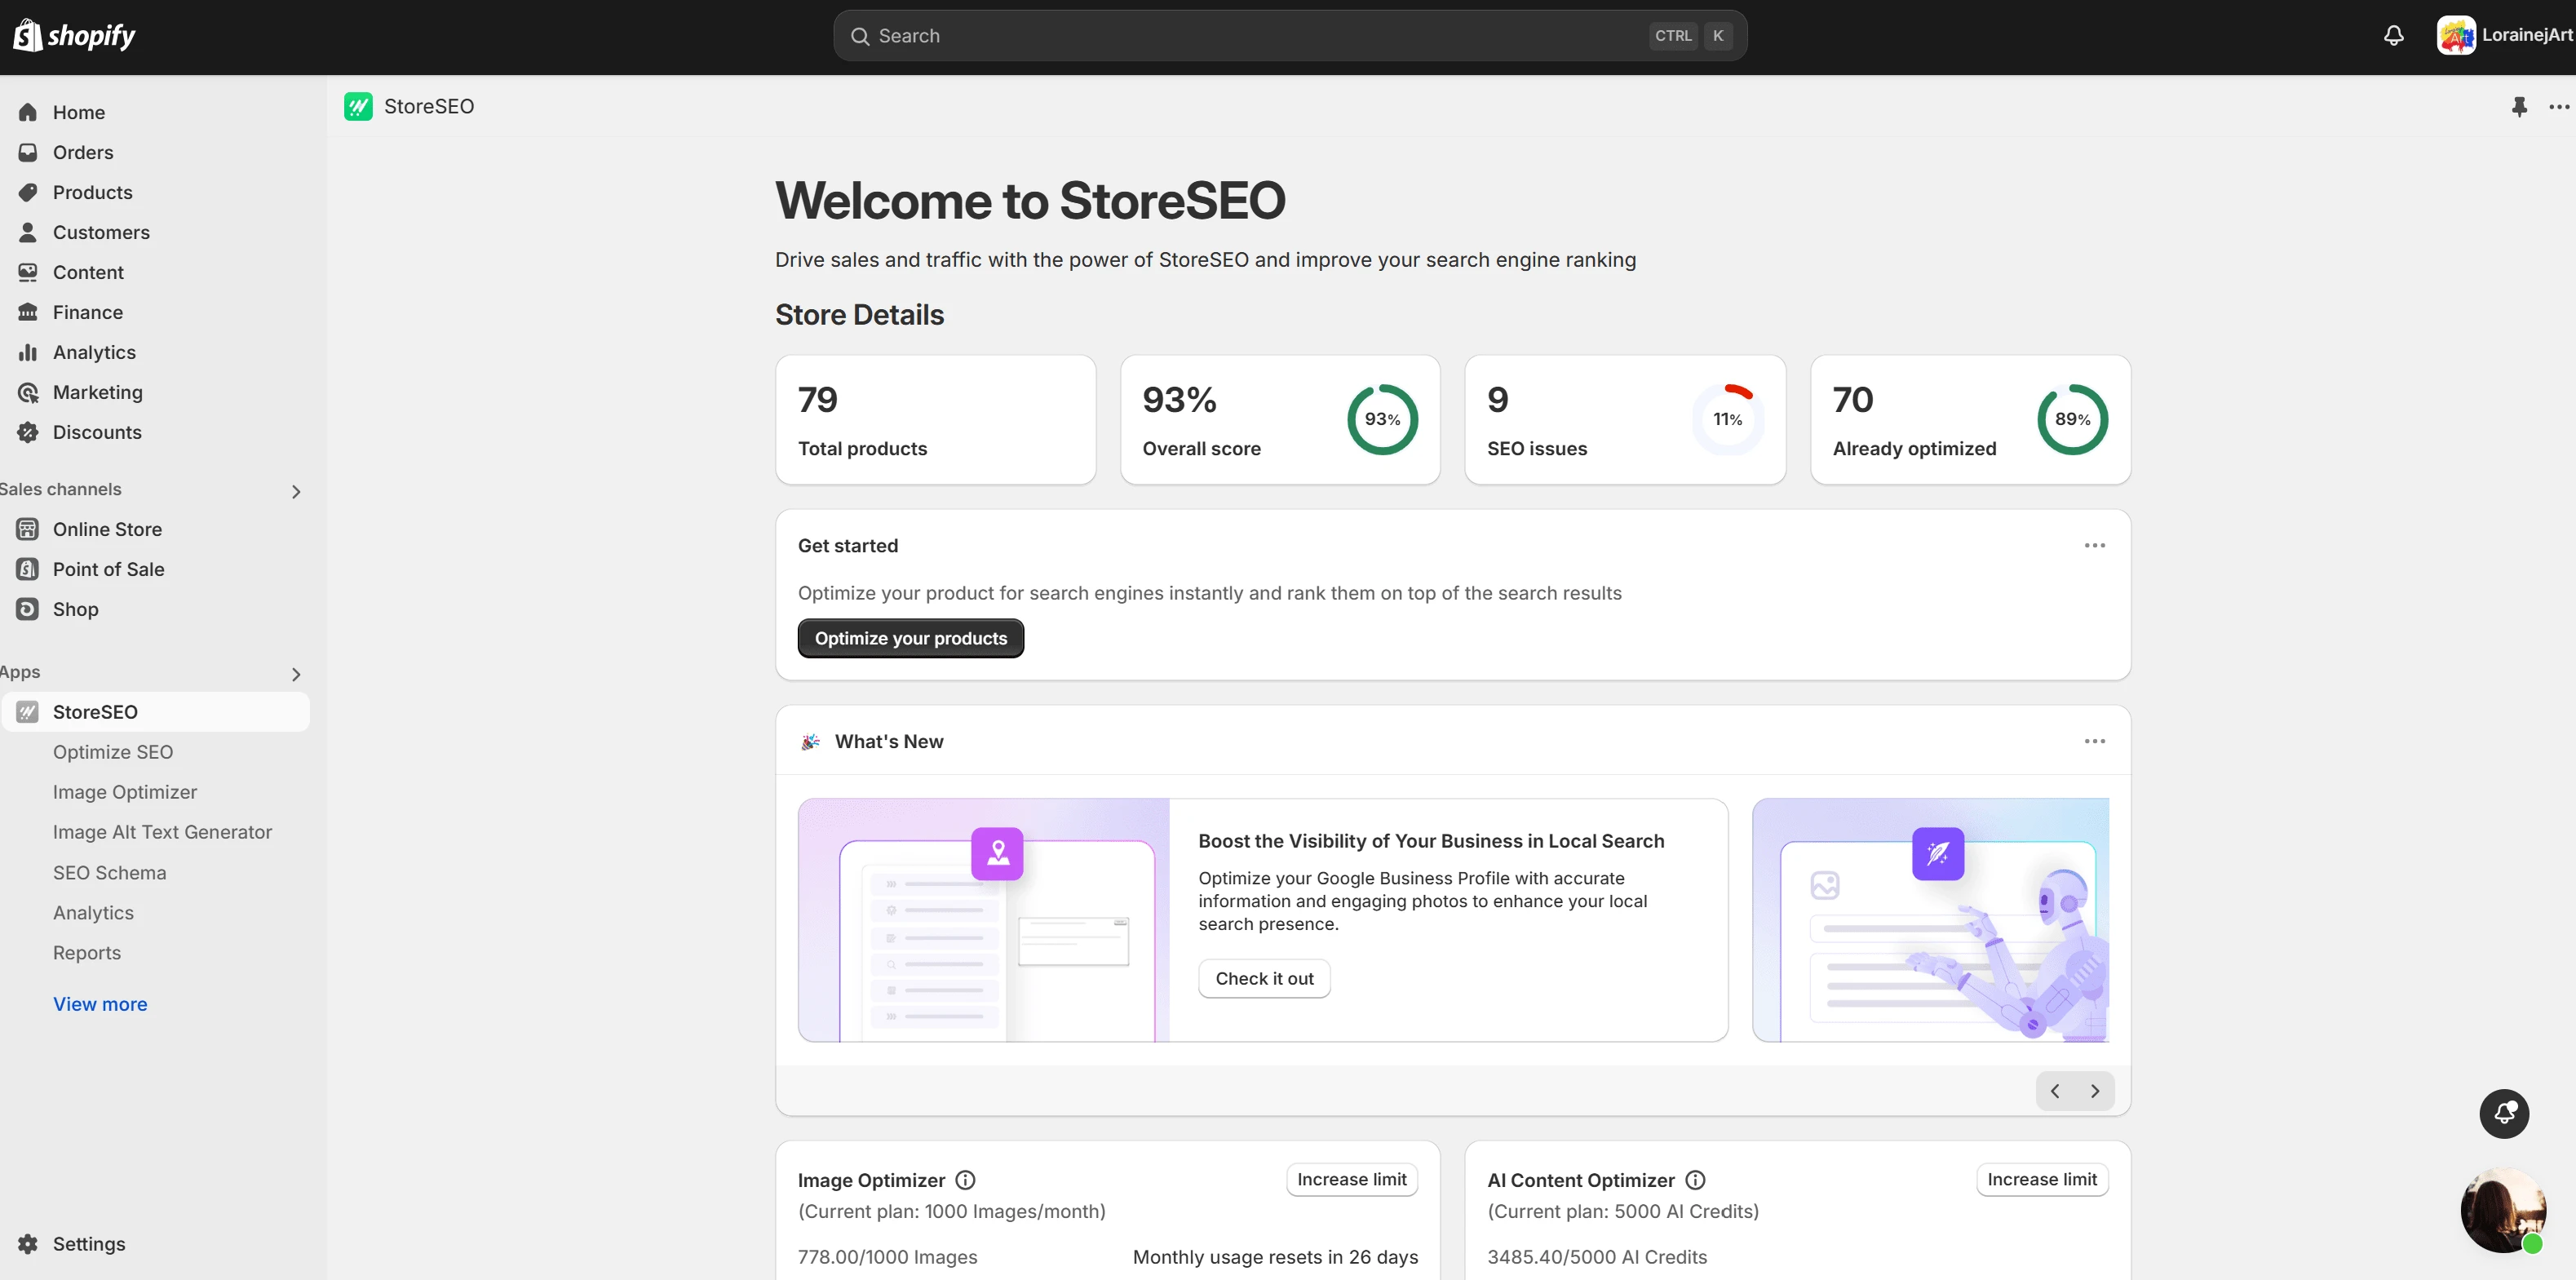Click '3485.40/5000 AI Credits' text
The height and width of the screenshot is (1280, 2576).
pos(1597,1257)
